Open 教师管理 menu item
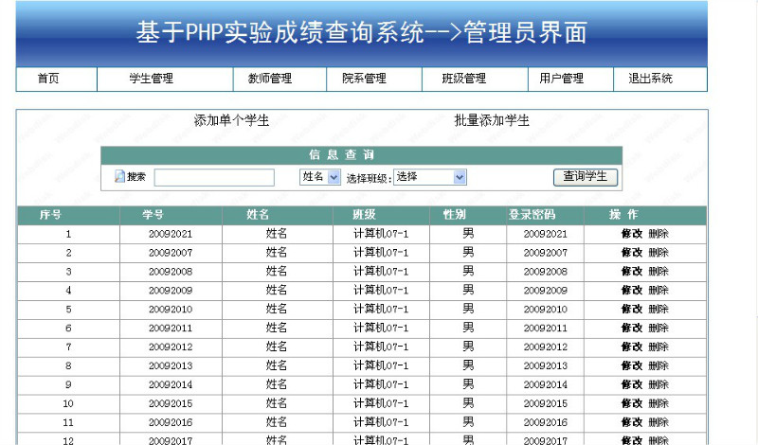Viewport: 758px width, 445px height. coord(270,79)
